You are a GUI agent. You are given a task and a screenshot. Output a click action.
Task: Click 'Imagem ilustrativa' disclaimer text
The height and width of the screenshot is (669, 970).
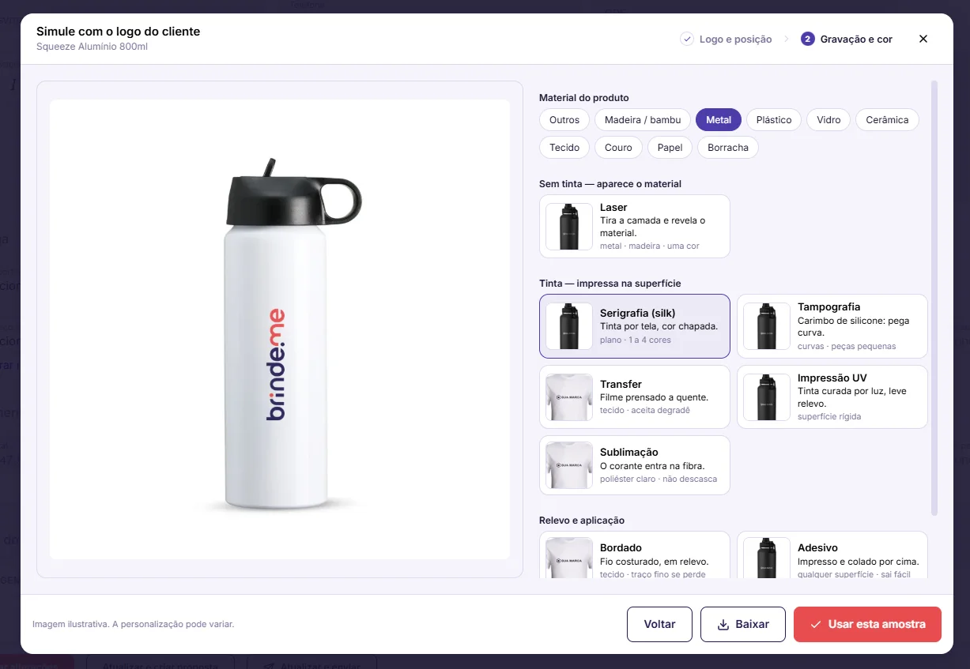[133, 624]
